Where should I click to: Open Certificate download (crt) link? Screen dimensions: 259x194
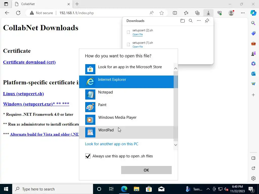tap(29, 62)
